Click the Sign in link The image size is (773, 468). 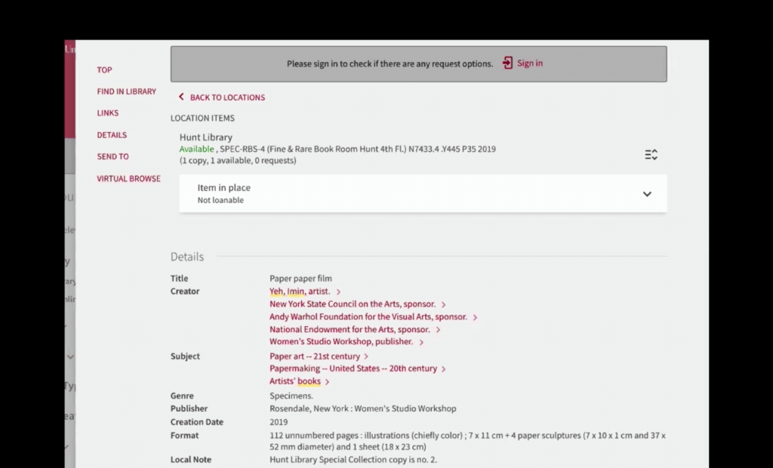point(529,63)
